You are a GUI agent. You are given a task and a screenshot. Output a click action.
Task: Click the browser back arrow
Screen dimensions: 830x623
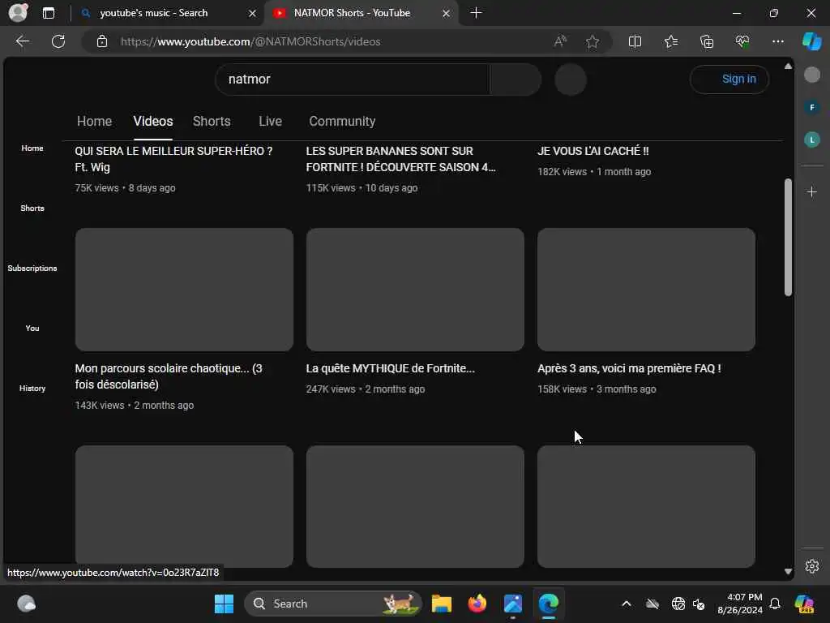[x=22, y=41]
